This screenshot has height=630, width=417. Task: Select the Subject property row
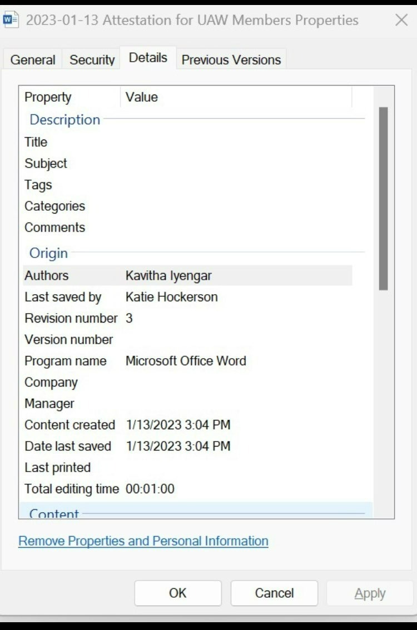pos(187,163)
